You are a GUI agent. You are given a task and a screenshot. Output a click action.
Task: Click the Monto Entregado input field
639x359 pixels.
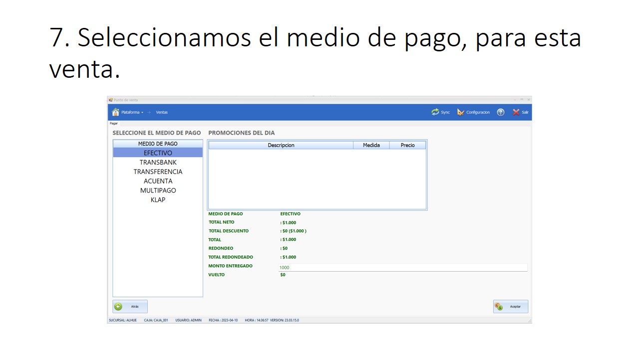[x=402, y=267]
